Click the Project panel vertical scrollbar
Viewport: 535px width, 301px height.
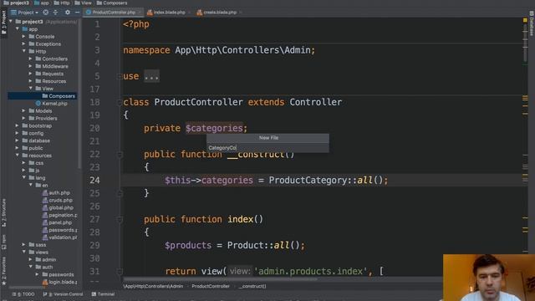point(79,94)
